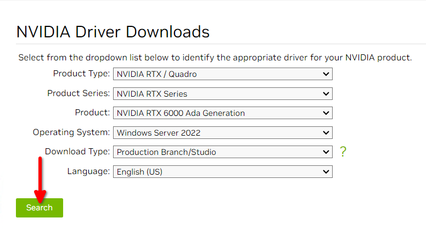This screenshot has width=426, height=229.
Task: Open the Operating System dropdown showing Windows Server 2022
Action: [223, 132]
